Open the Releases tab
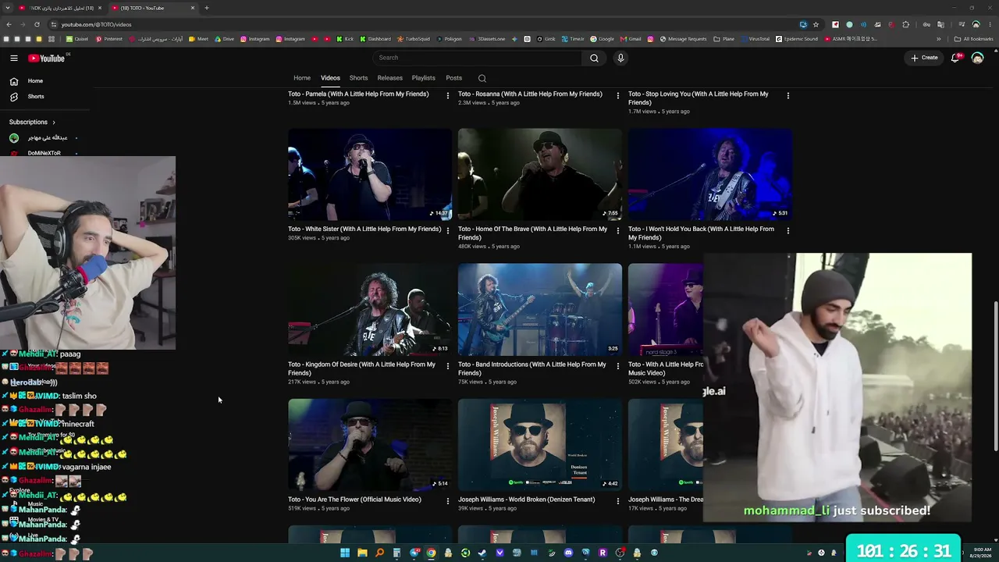Image resolution: width=999 pixels, height=562 pixels. 390,78
